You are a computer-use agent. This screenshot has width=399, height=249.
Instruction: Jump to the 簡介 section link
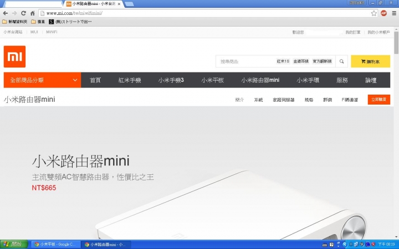239,100
